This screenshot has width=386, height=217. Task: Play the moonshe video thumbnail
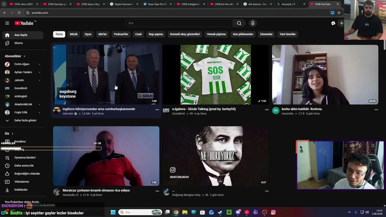[x=325, y=75]
